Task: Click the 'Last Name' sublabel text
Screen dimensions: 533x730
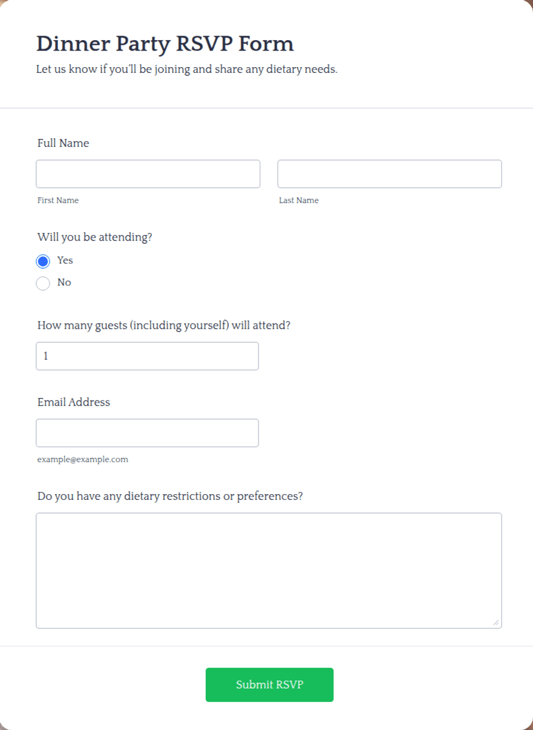Action: (299, 200)
